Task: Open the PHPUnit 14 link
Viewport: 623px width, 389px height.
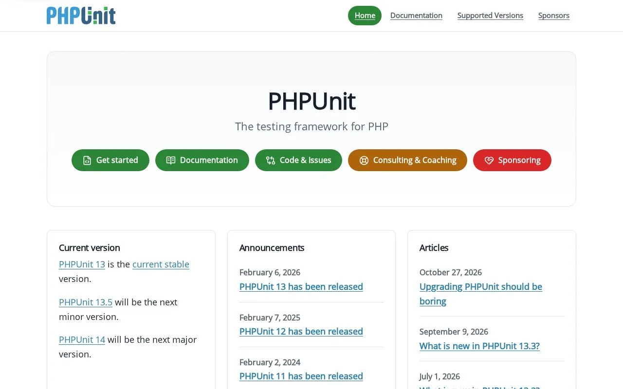Action: coord(82,339)
